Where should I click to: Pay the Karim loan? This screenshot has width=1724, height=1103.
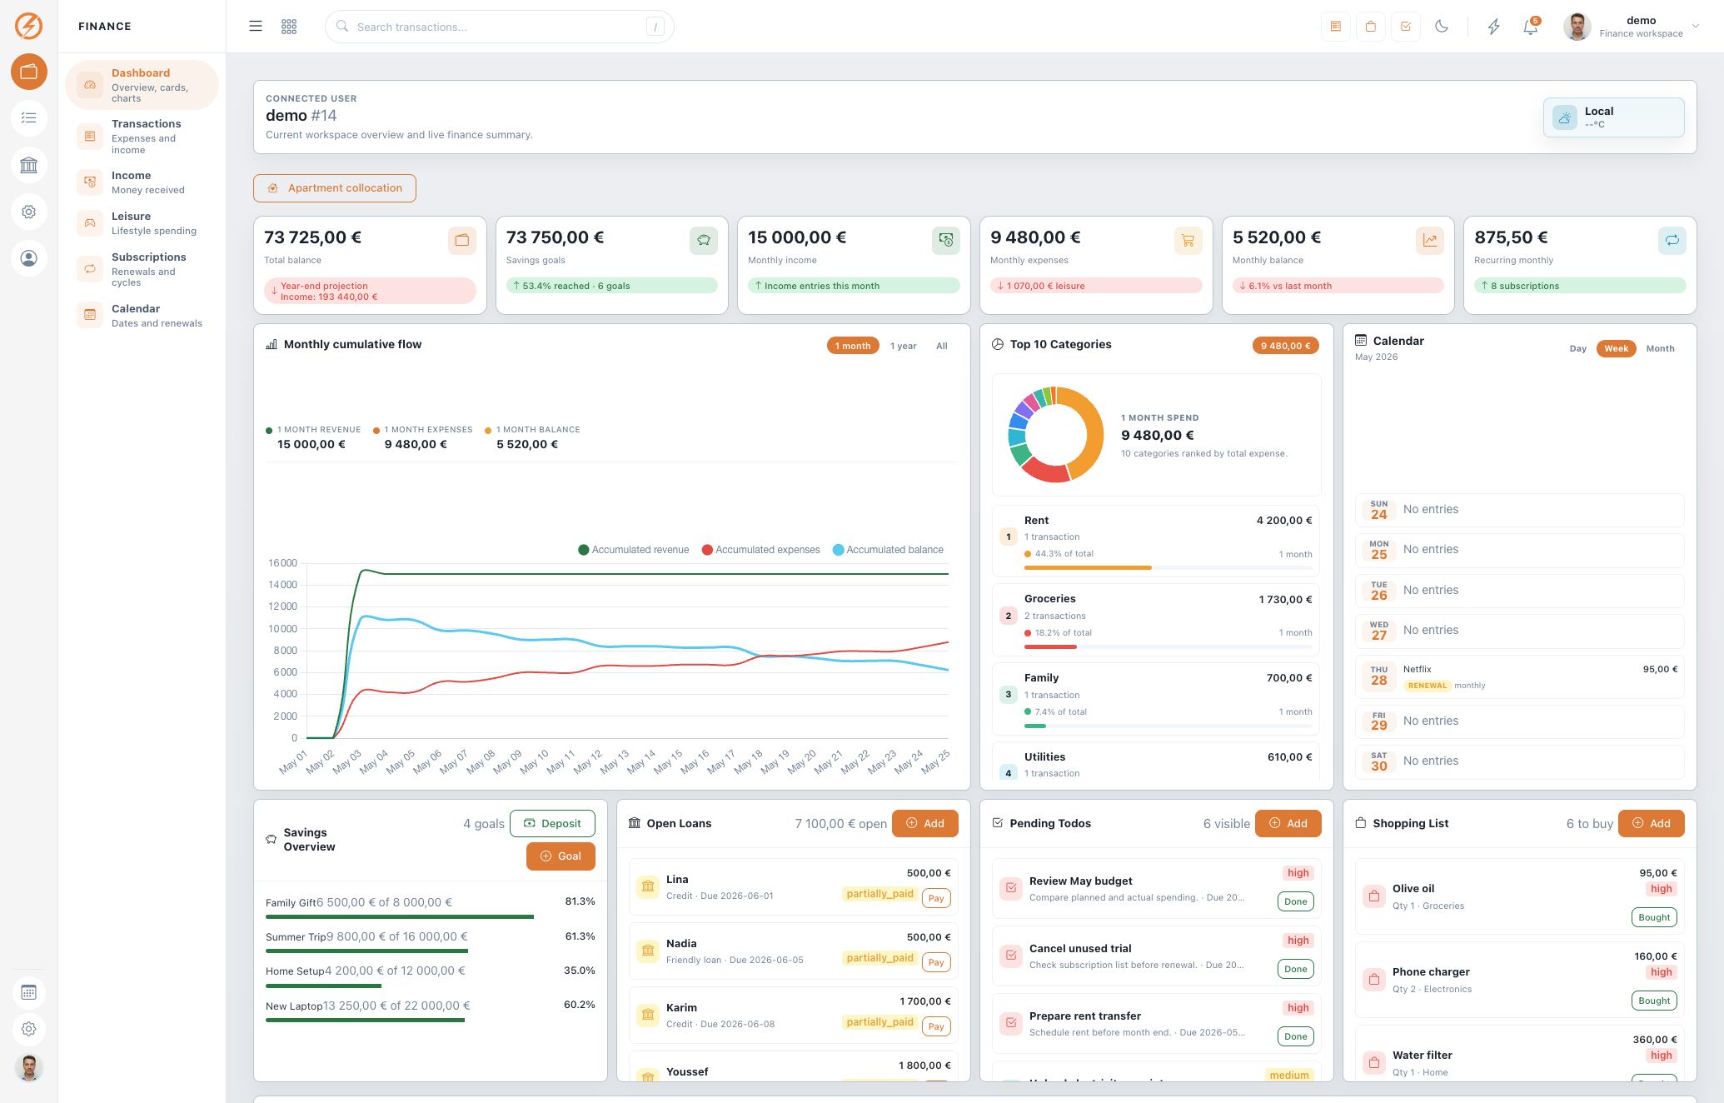click(x=936, y=1027)
